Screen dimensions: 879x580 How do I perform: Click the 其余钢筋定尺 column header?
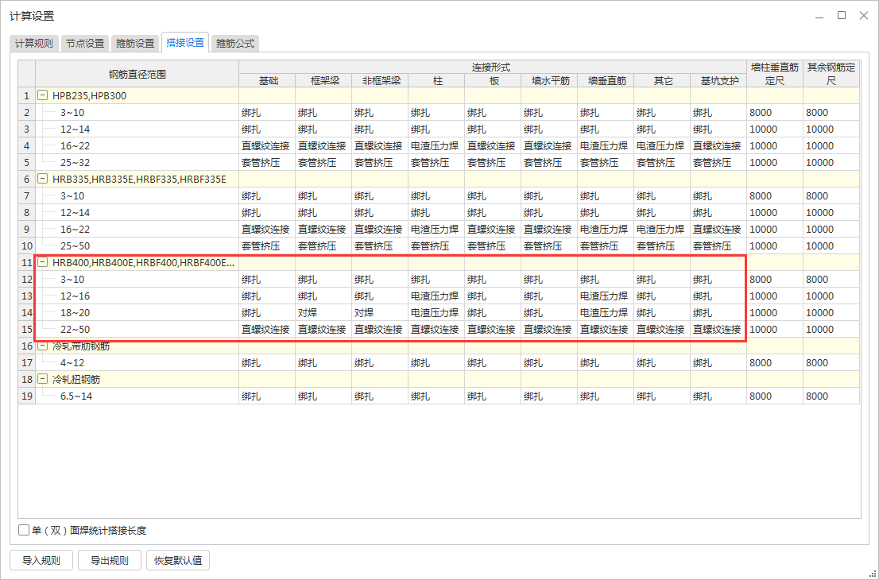coord(831,74)
